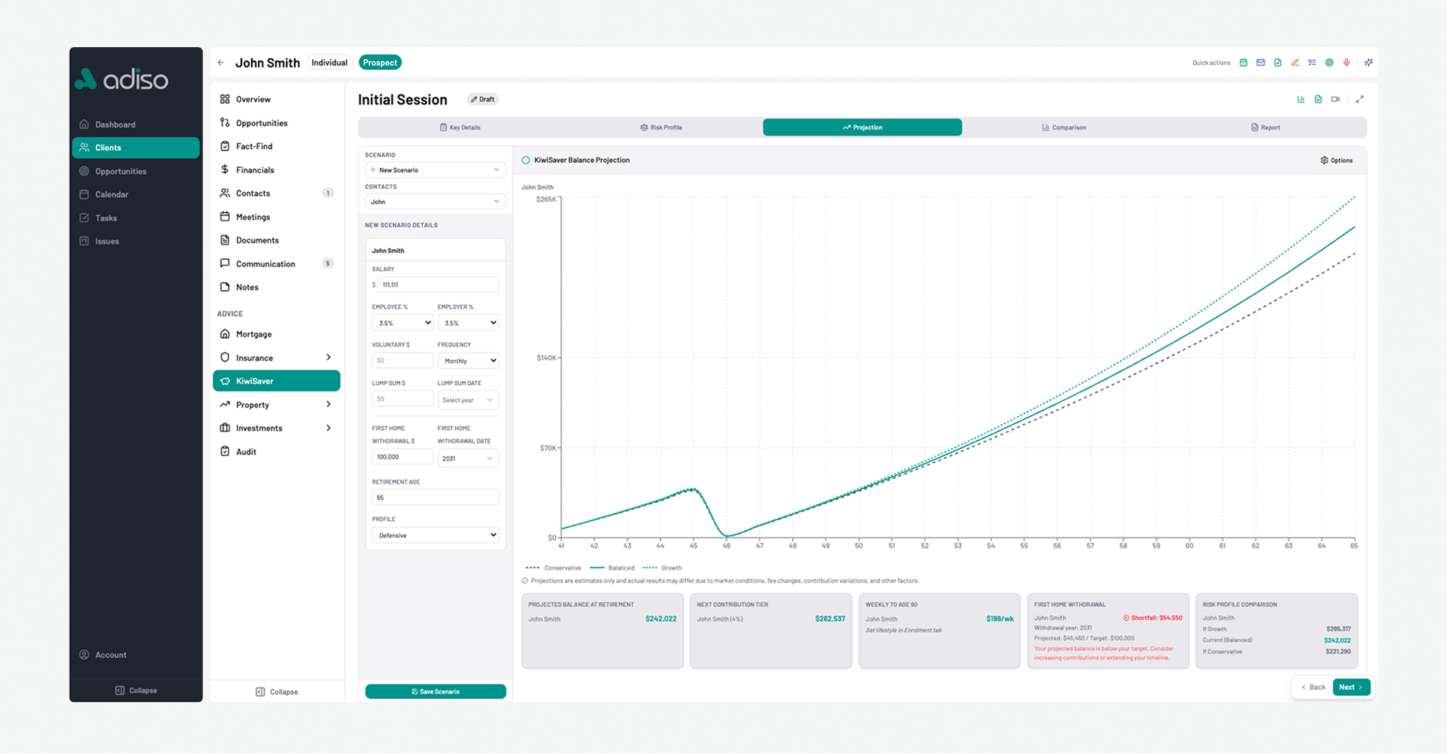Open the Contacts dropdown showing John
This screenshot has width=1447, height=754.
pyautogui.click(x=435, y=201)
